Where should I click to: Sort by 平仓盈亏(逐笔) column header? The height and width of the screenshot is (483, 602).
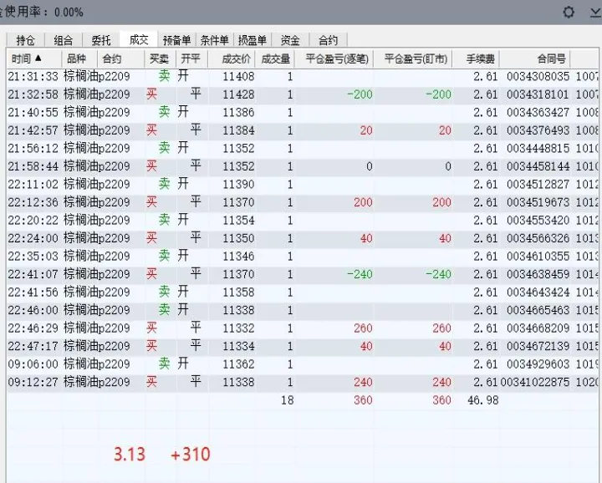334,58
